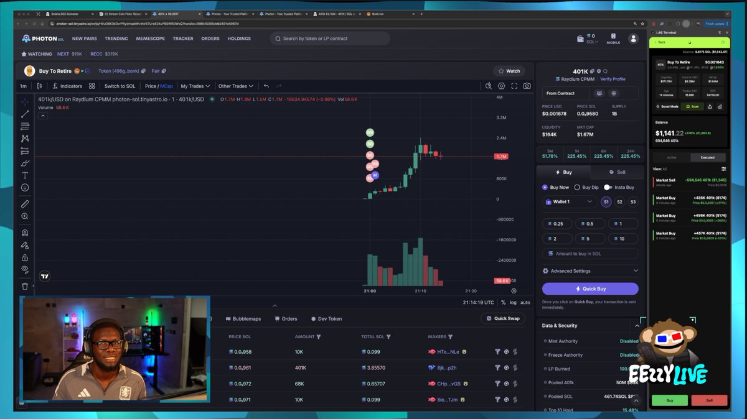The height and width of the screenshot is (419, 747).
Task: Toggle fullscreen chart mode
Action: 514,86
